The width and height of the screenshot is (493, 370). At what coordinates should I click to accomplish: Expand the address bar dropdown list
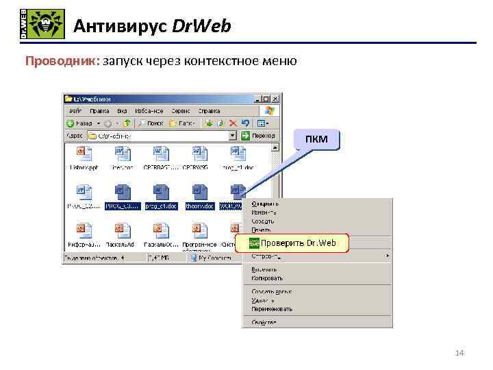(x=232, y=136)
